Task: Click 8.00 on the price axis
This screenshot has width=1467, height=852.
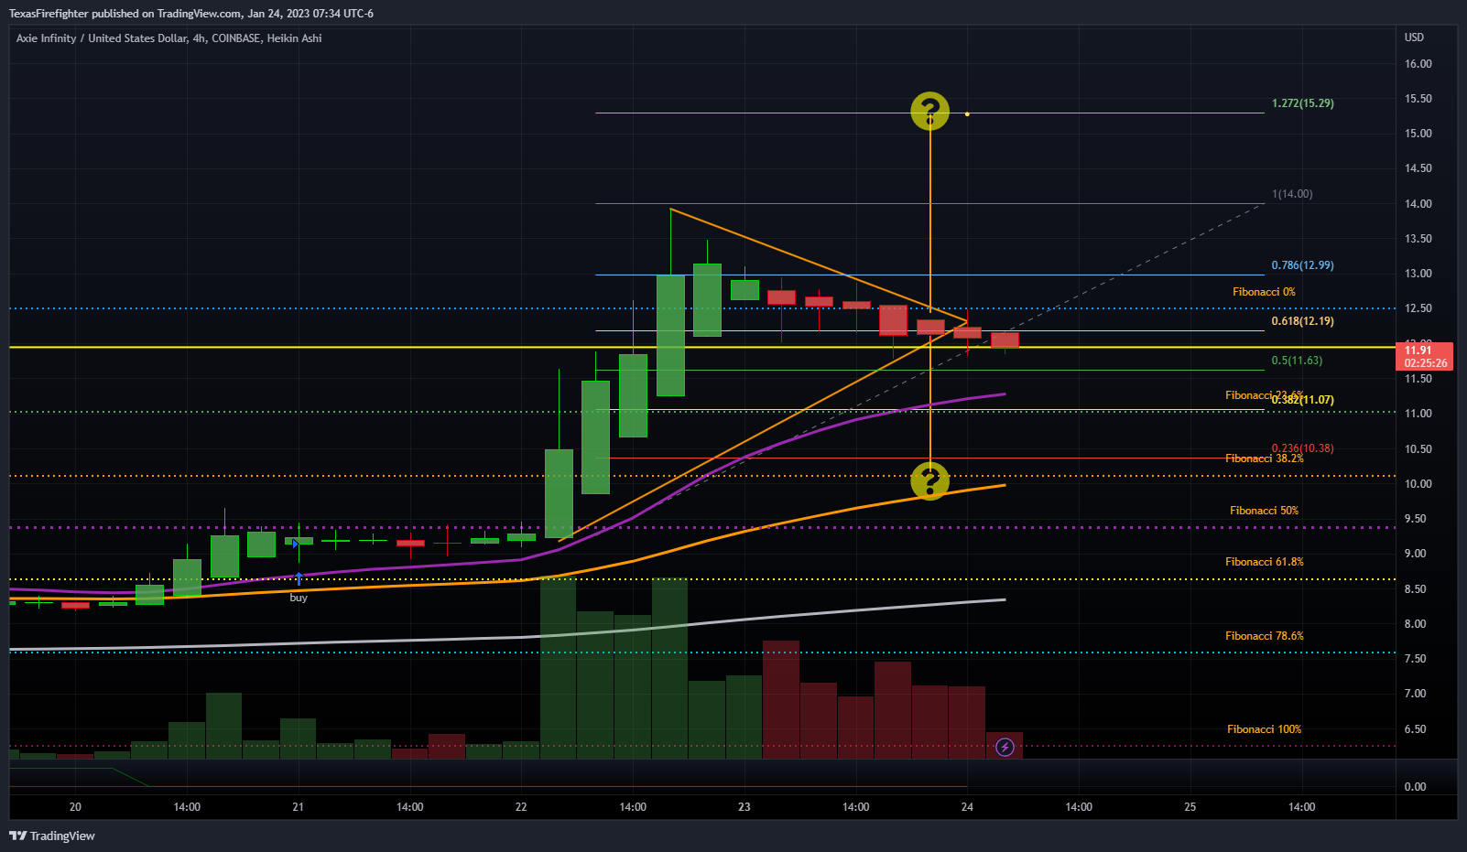Action: pos(1416,624)
